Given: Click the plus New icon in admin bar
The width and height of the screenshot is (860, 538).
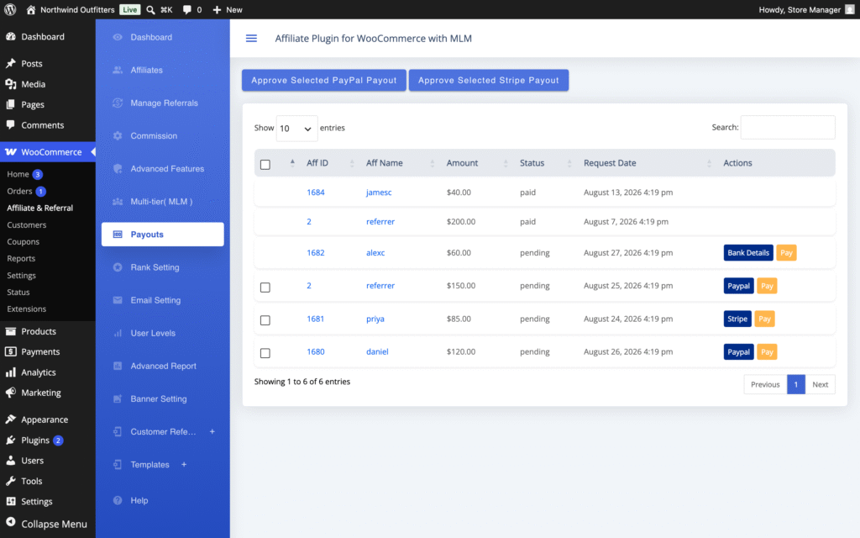Looking at the screenshot, I should [x=217, y=9].
